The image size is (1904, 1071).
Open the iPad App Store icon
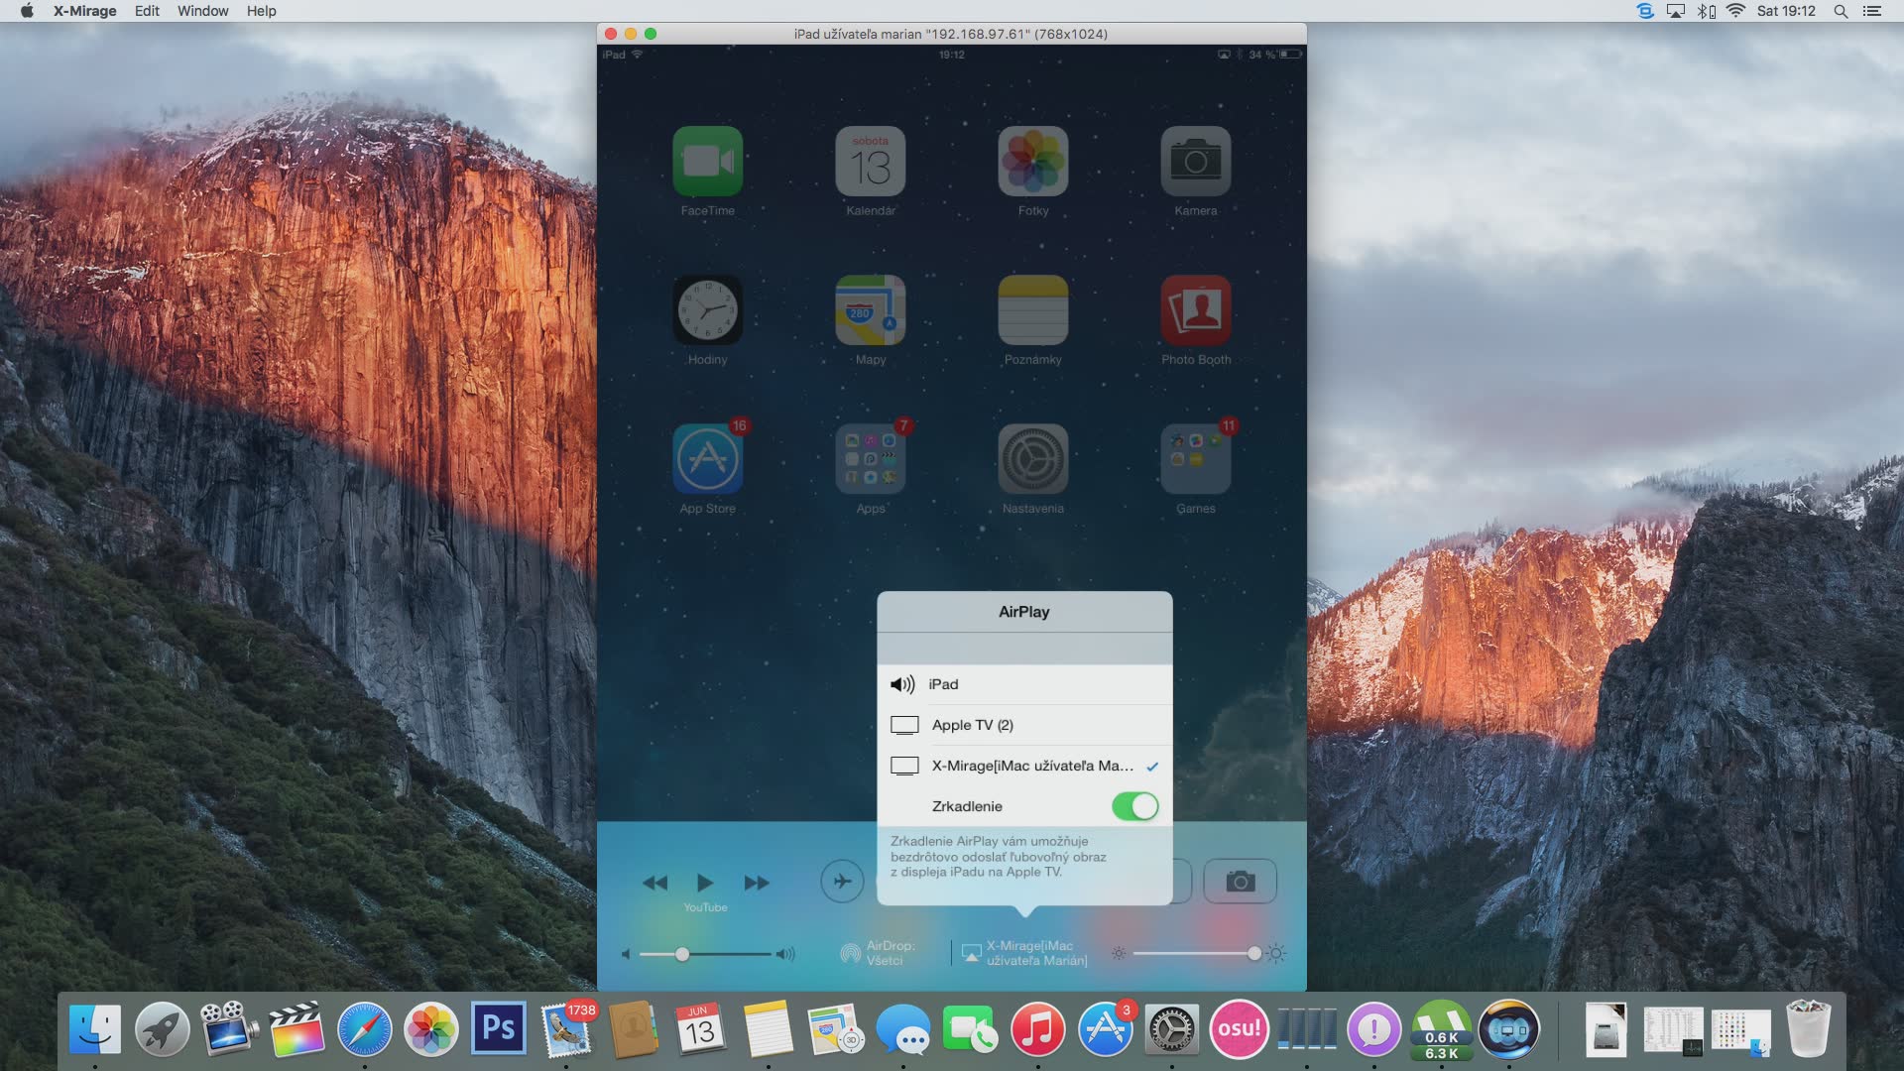tap(707, 458)
